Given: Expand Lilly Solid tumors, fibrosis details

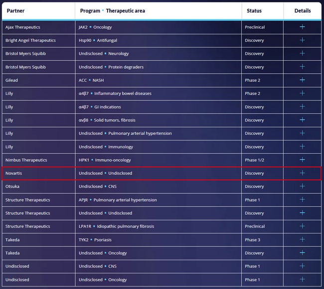Looking at the screenshot, I should pyautogui.click(x=302, y=120).
